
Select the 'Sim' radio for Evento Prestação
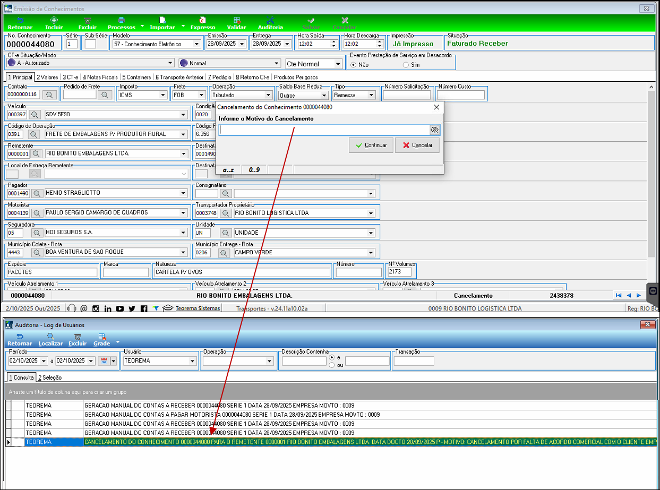pos(406,65)
